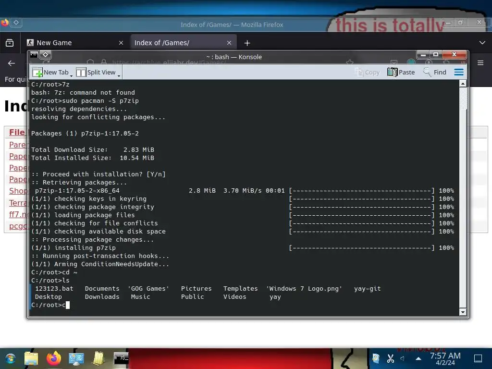
Task: Open a New Tab in Konsole
Action: tap(50, 72)
